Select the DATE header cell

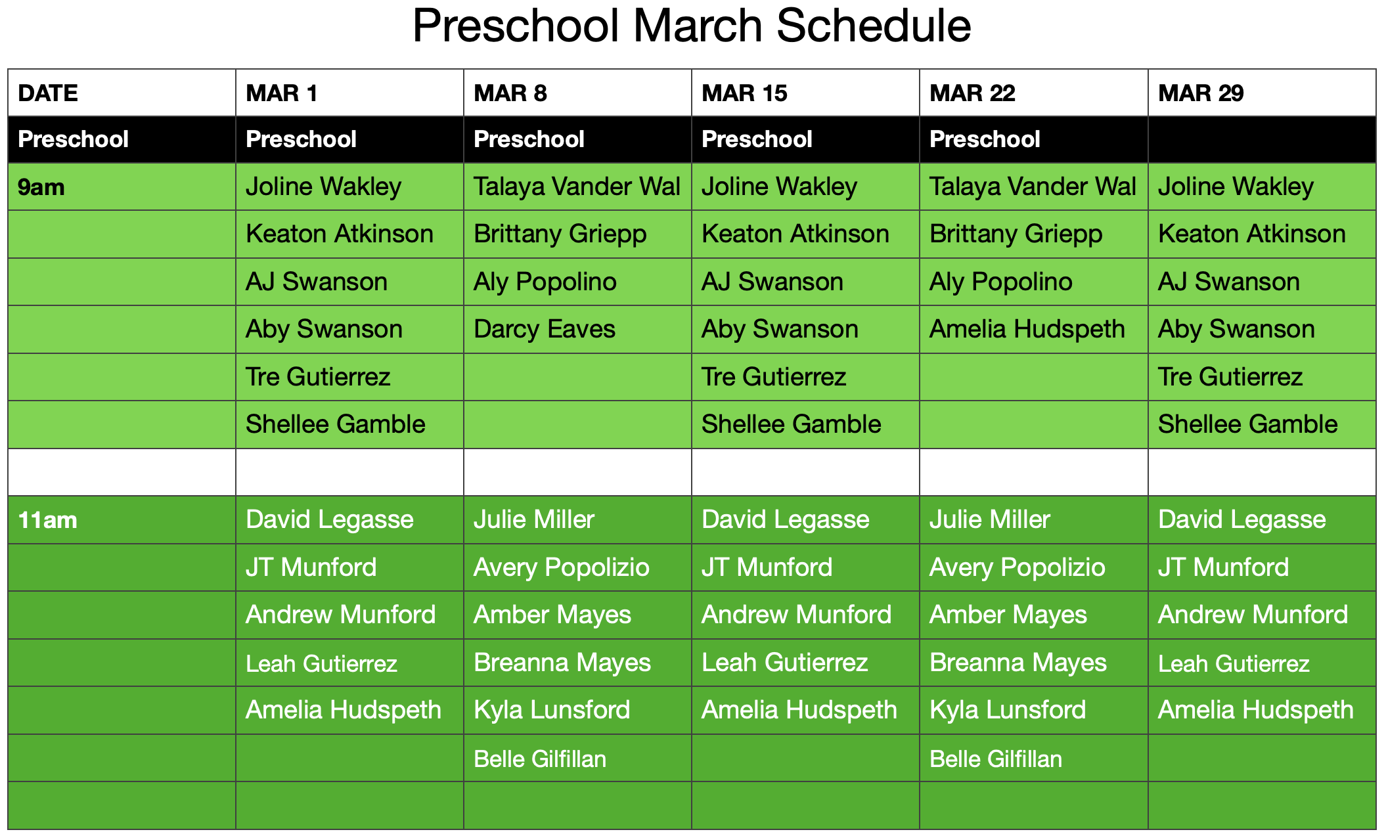(48, 93)
